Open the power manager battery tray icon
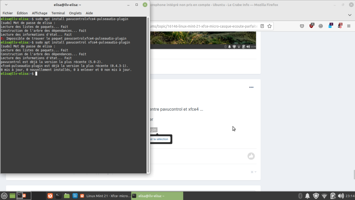 pos(333,196)
